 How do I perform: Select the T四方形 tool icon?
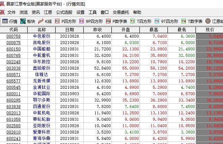pyautogui.click(x=132, y=21)
